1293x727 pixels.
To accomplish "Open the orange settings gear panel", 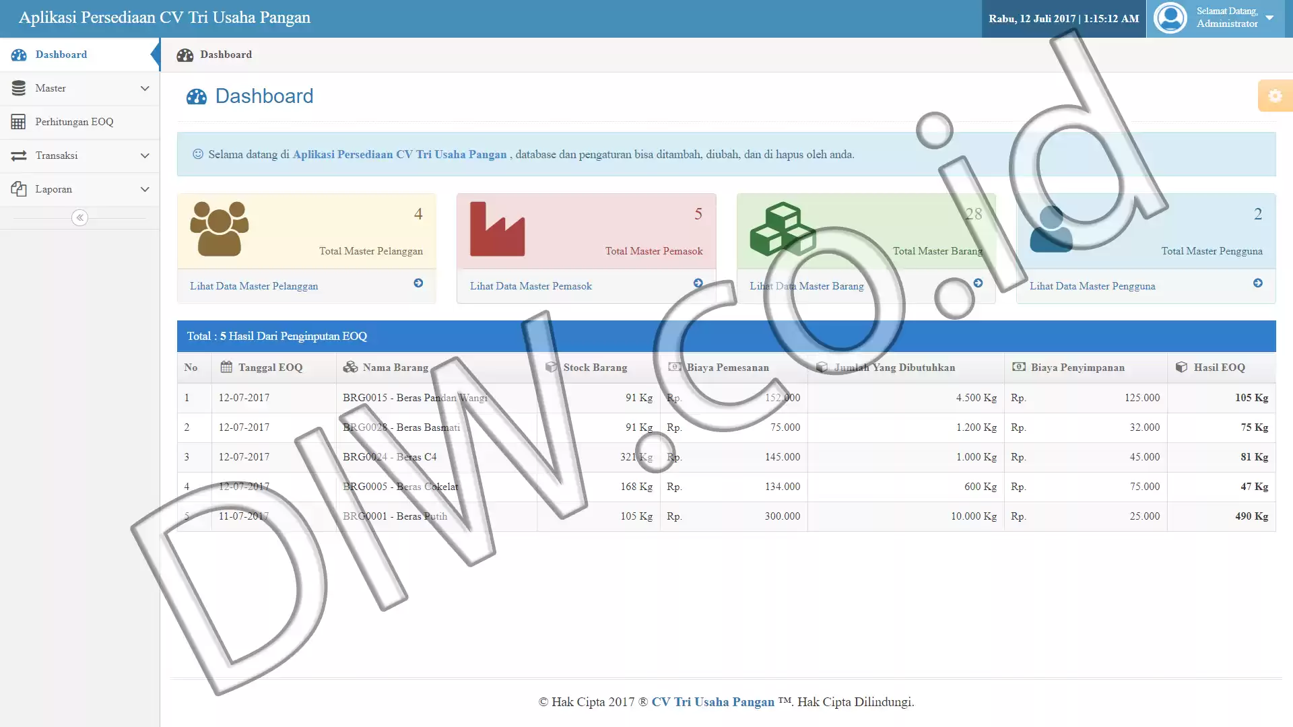I will (x=1275, y=96).
